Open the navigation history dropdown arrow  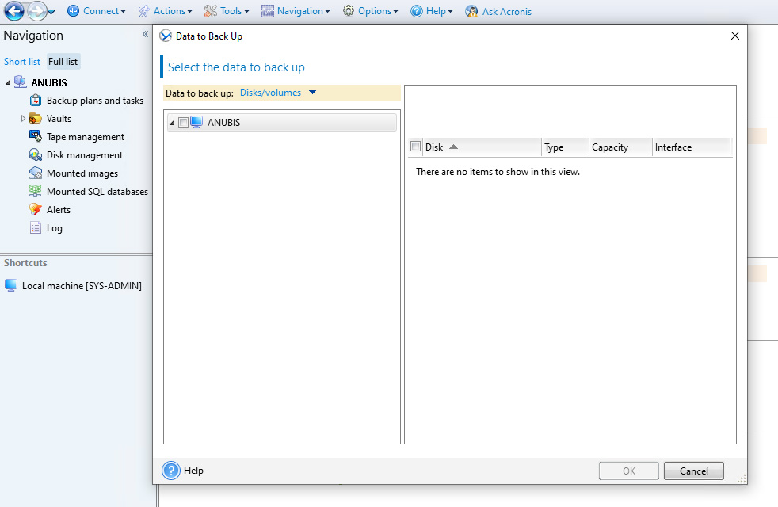pyautogui.click(x=51, y=11)
